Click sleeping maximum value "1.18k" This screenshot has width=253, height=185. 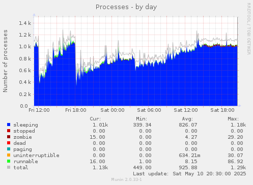pos(238,125)
